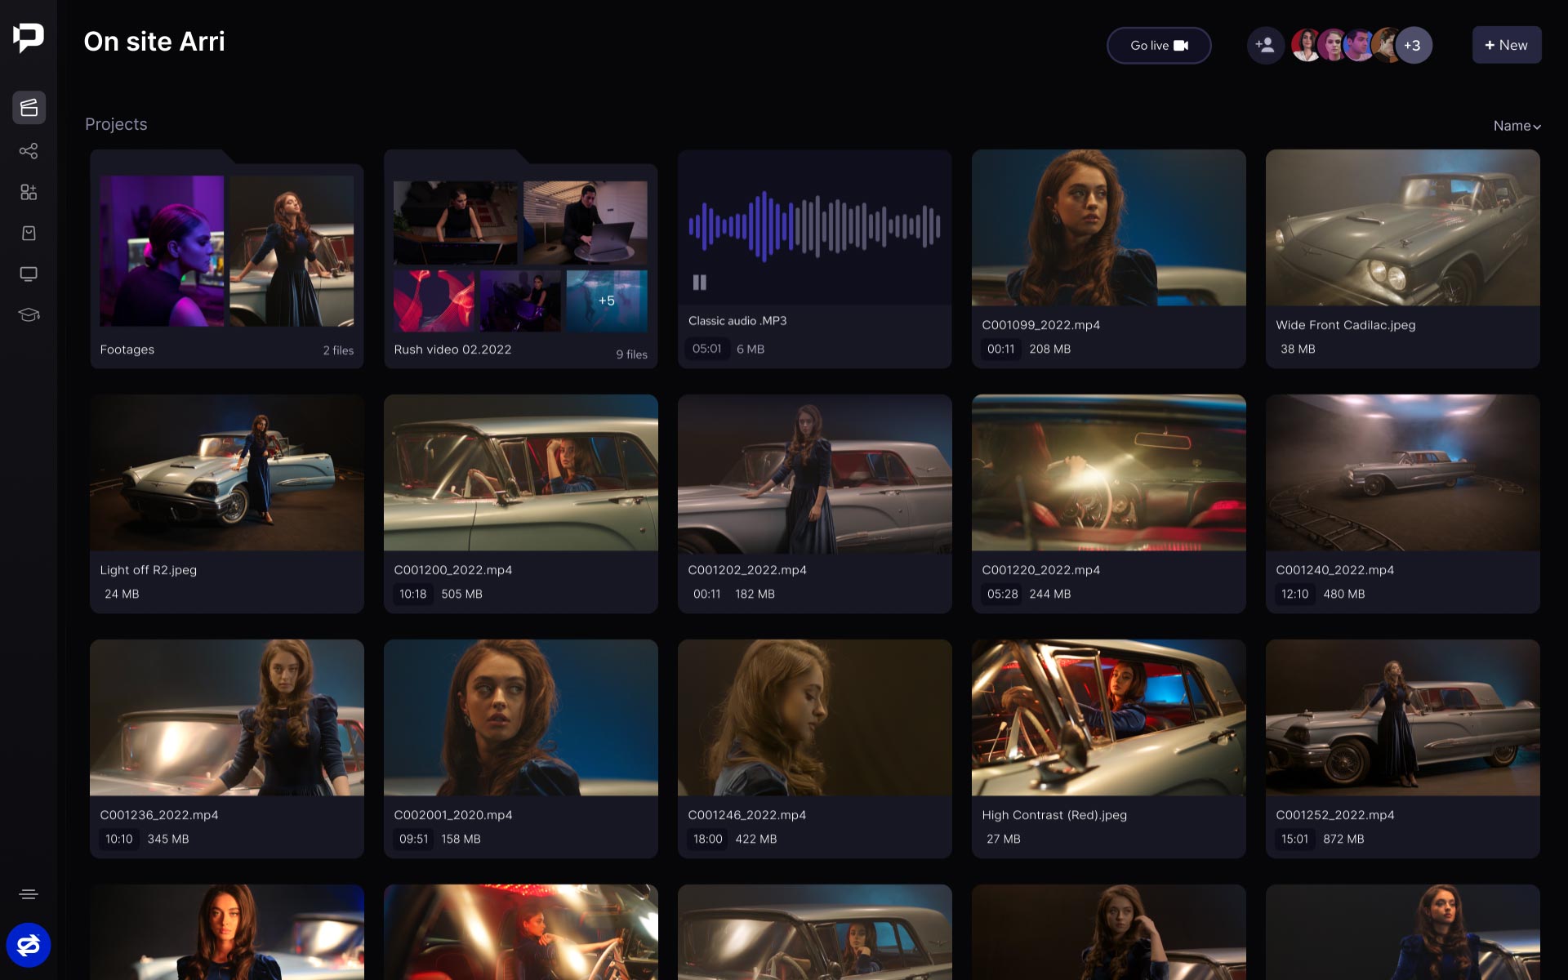
Task: Select the Projects clapperboard sidebar icon
Action: click(x=29, y=108)
